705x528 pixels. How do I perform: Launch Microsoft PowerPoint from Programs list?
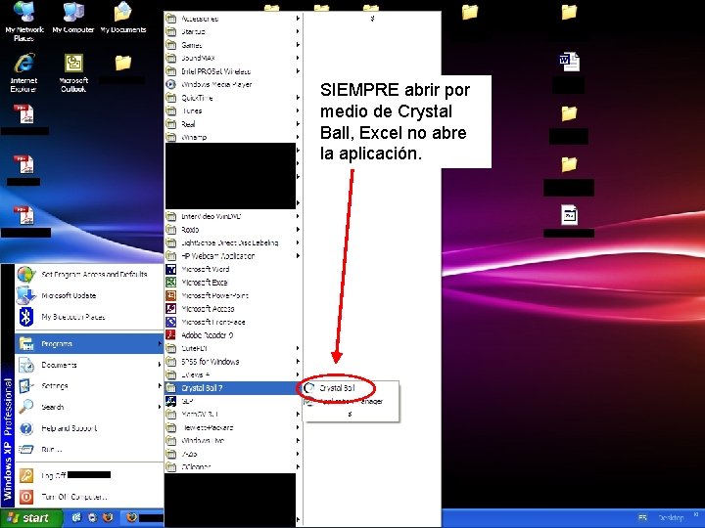click(x=233, y=295)
